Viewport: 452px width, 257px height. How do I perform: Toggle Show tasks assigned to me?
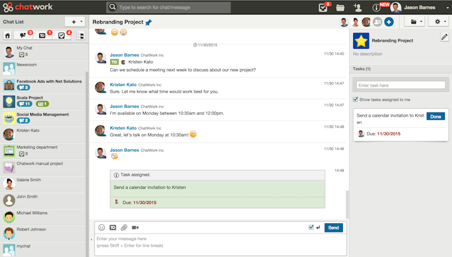click(356, 99)
